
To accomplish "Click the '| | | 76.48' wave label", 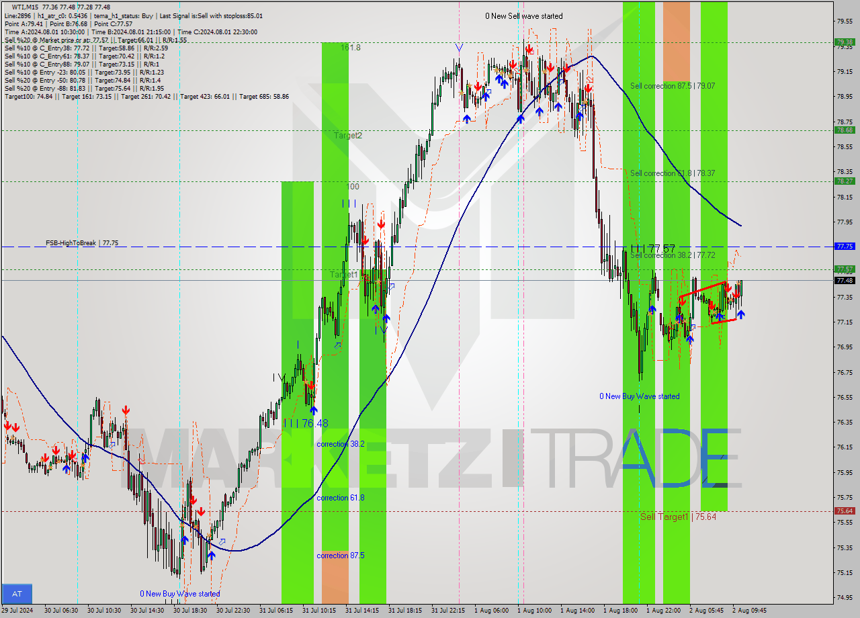I will tap(306, 423).
